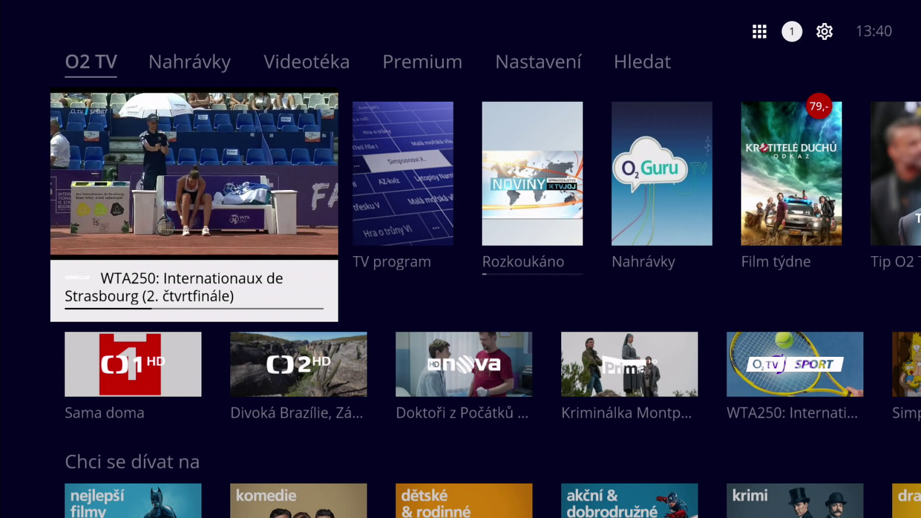Open the Videotéka tab
921x518 pixels.
click(306, 62)
